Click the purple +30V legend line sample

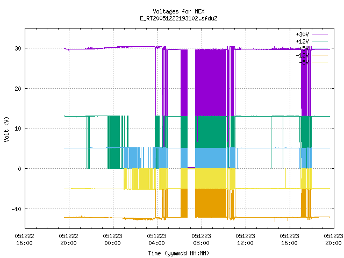tap(320, 34)
